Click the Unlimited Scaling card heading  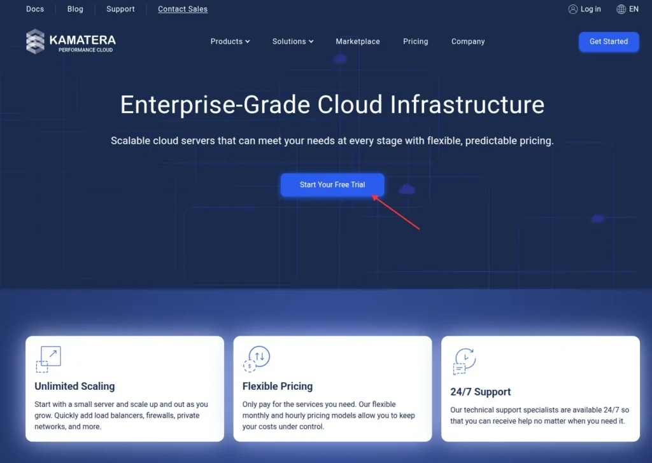click(x=74, y=386)
